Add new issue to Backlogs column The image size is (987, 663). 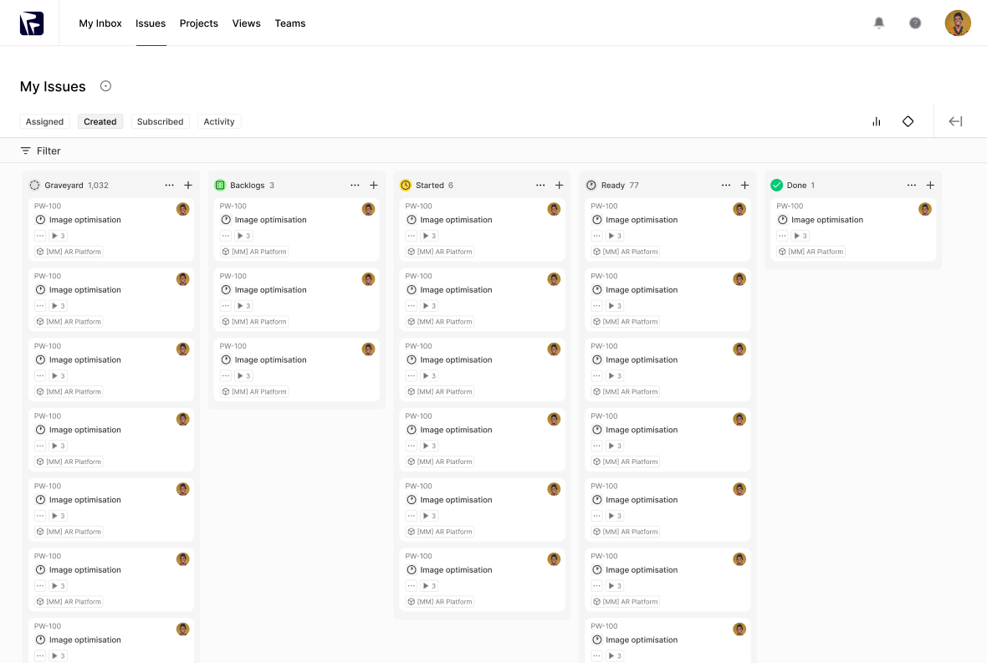pos(374,186)
